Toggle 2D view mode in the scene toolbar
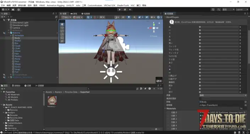The width and height of the screenshot is (250, 134). coord(123,17)
